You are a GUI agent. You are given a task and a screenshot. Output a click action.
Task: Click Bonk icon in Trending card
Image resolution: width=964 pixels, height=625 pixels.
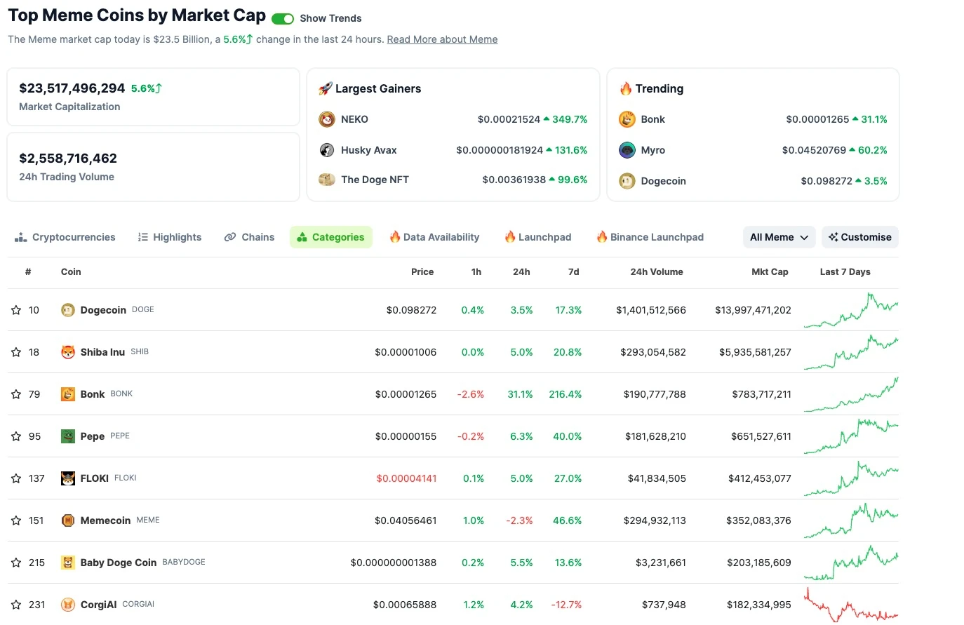pos(627,119)
